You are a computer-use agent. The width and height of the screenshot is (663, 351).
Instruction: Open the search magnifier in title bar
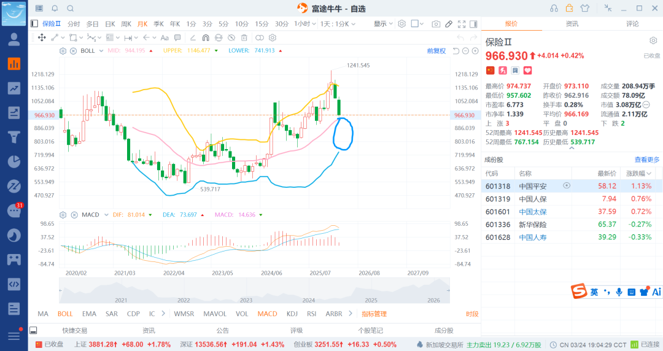tap(70, 9)
